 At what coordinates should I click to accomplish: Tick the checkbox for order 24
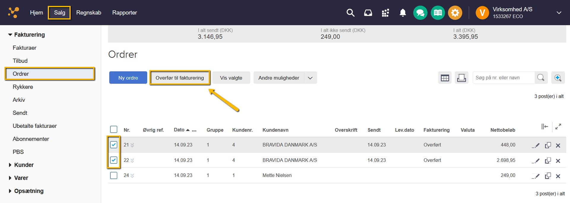(x=114, y=175)
